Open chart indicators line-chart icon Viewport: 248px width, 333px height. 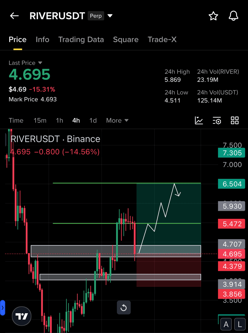click(x=199, y=120)
